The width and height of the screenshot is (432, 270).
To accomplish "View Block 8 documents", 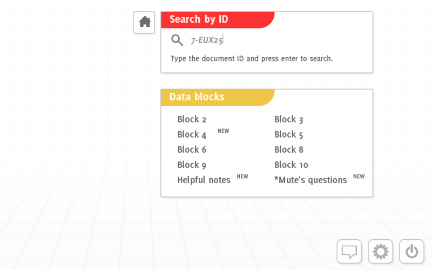I will [289, 150].
